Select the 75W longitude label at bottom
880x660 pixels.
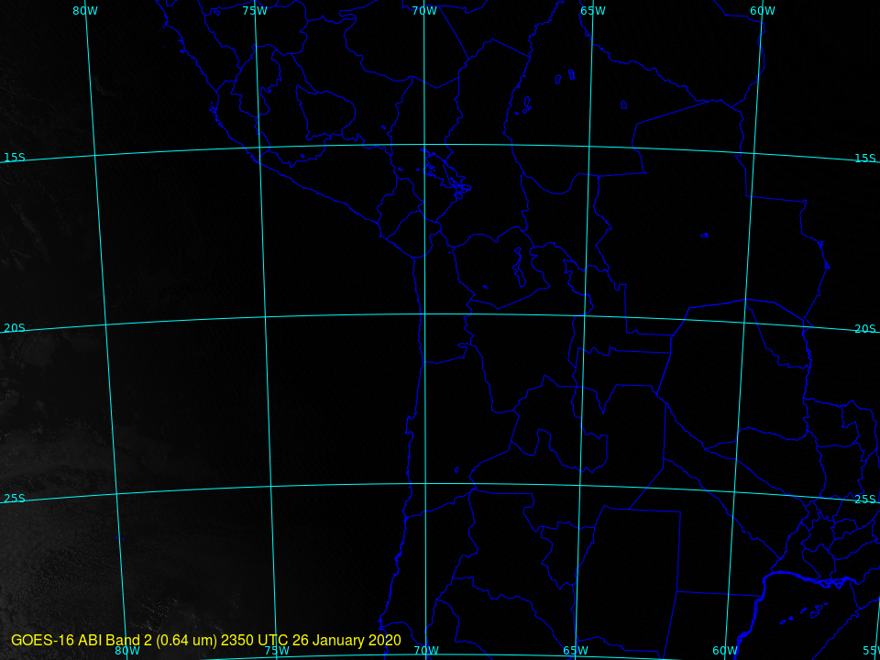[x=277, y=651]
